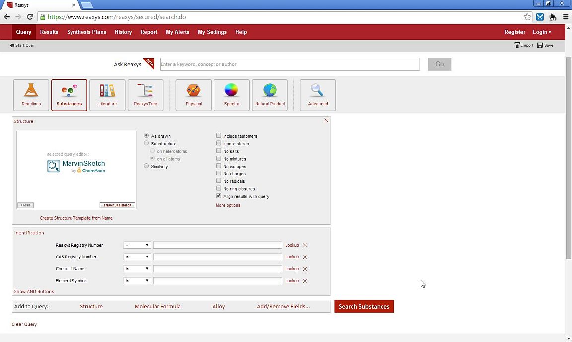Import a query file

click(x=524, y=45)
